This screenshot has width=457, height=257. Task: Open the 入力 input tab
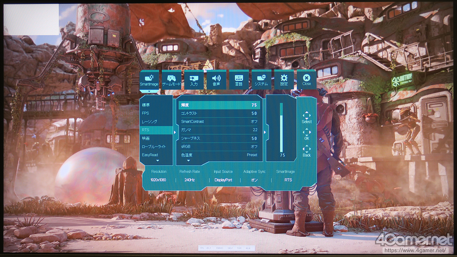(x=194, y=79)
